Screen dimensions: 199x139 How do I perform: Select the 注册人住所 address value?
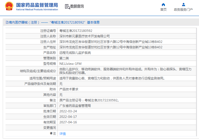coord(111,42)
